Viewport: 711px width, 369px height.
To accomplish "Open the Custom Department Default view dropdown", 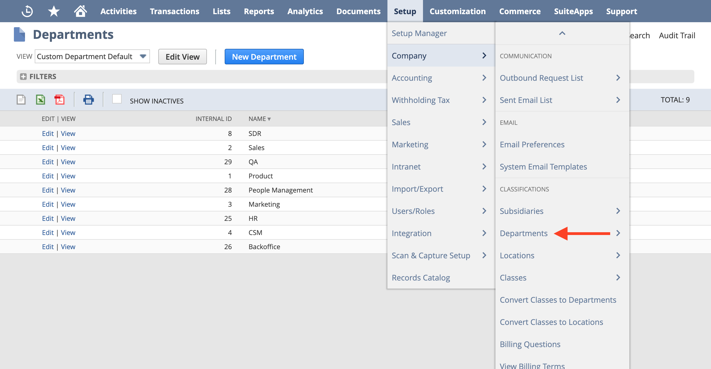I will pos(143,56).
